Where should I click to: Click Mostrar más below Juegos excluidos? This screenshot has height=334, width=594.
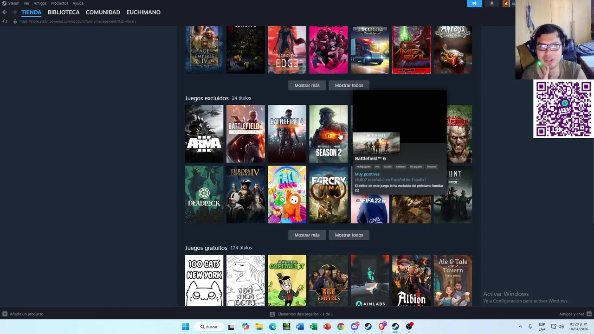tap(307, 235)
